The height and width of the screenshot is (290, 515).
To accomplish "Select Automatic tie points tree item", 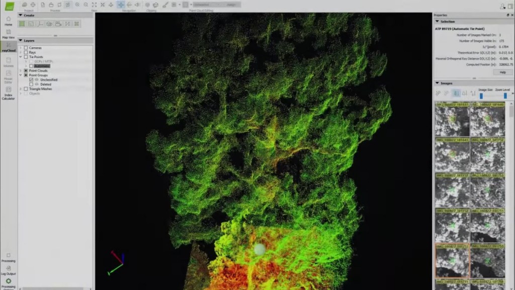I will click(x=42, y=66).
